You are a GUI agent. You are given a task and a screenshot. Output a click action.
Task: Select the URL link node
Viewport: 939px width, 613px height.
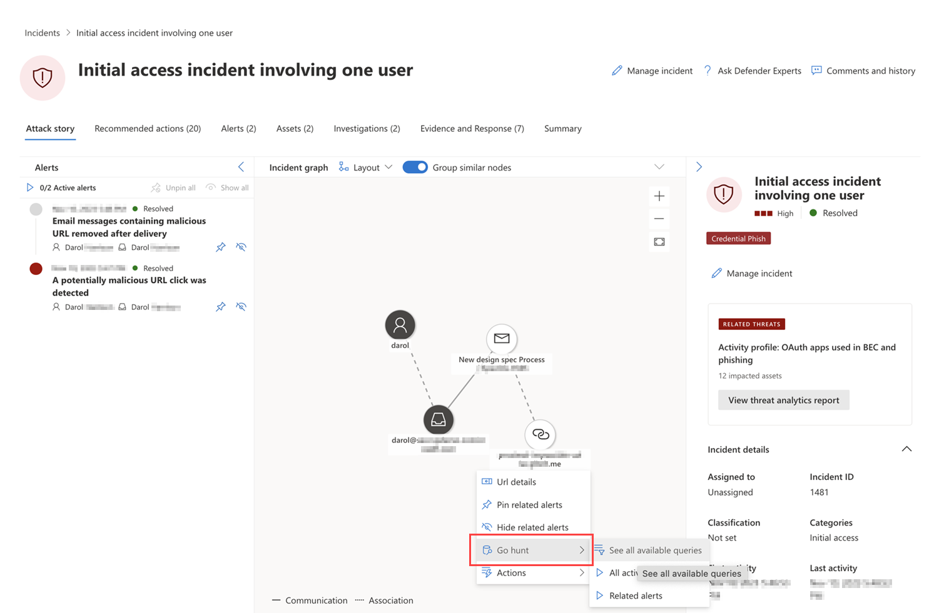[541, 434]
